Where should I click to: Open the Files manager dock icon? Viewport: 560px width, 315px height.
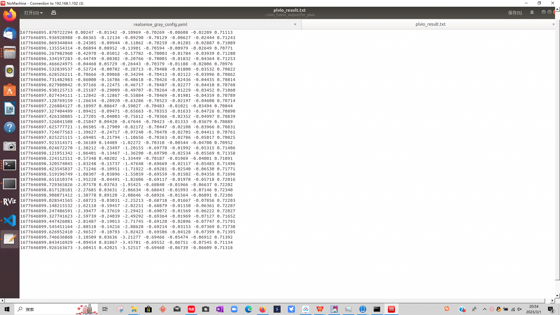coord(10,53)
